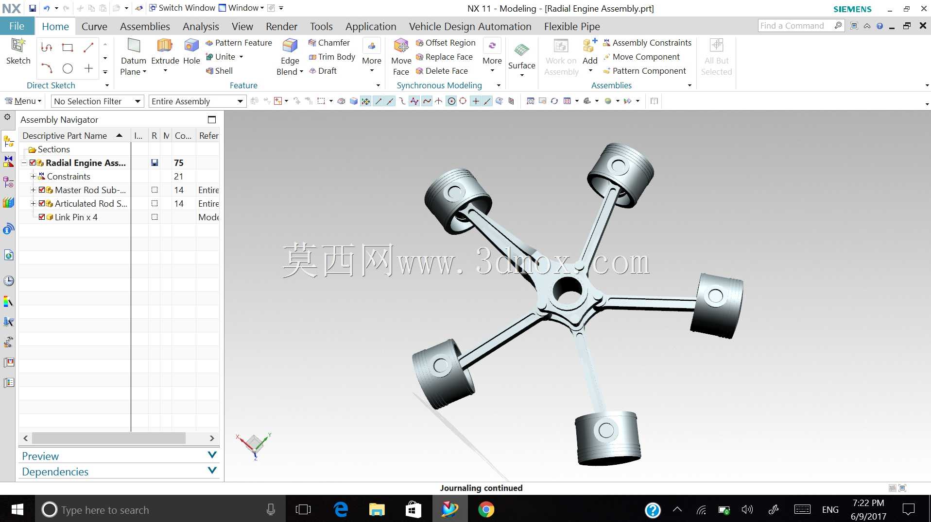Click the Add component icon
Screen dimensions: 931x522
click(x=590, y=46)
